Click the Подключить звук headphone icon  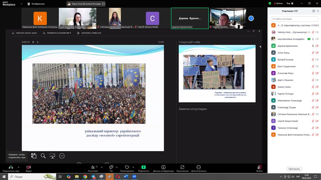[11, 167]
